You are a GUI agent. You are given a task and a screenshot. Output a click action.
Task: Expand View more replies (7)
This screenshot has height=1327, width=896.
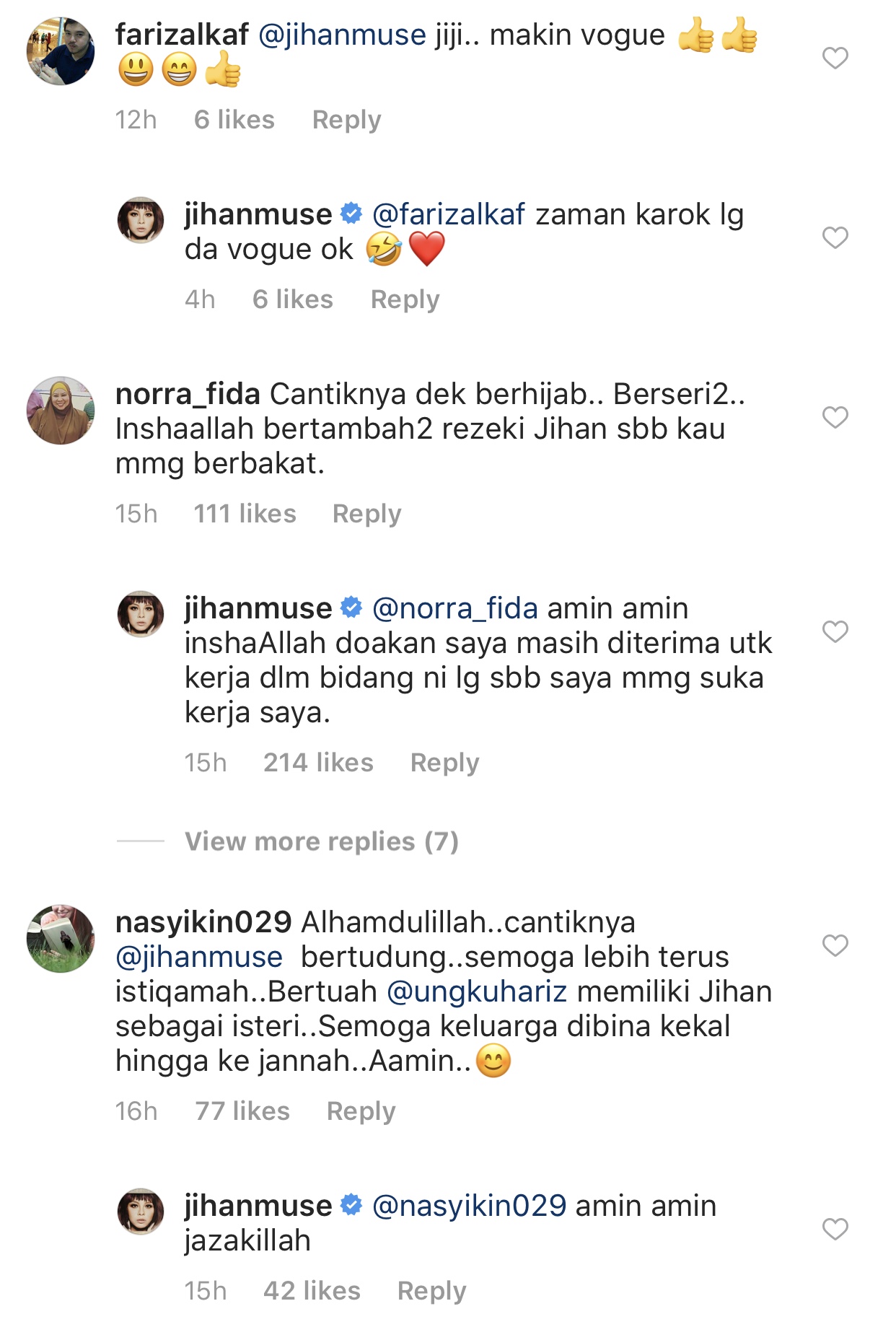322,841
